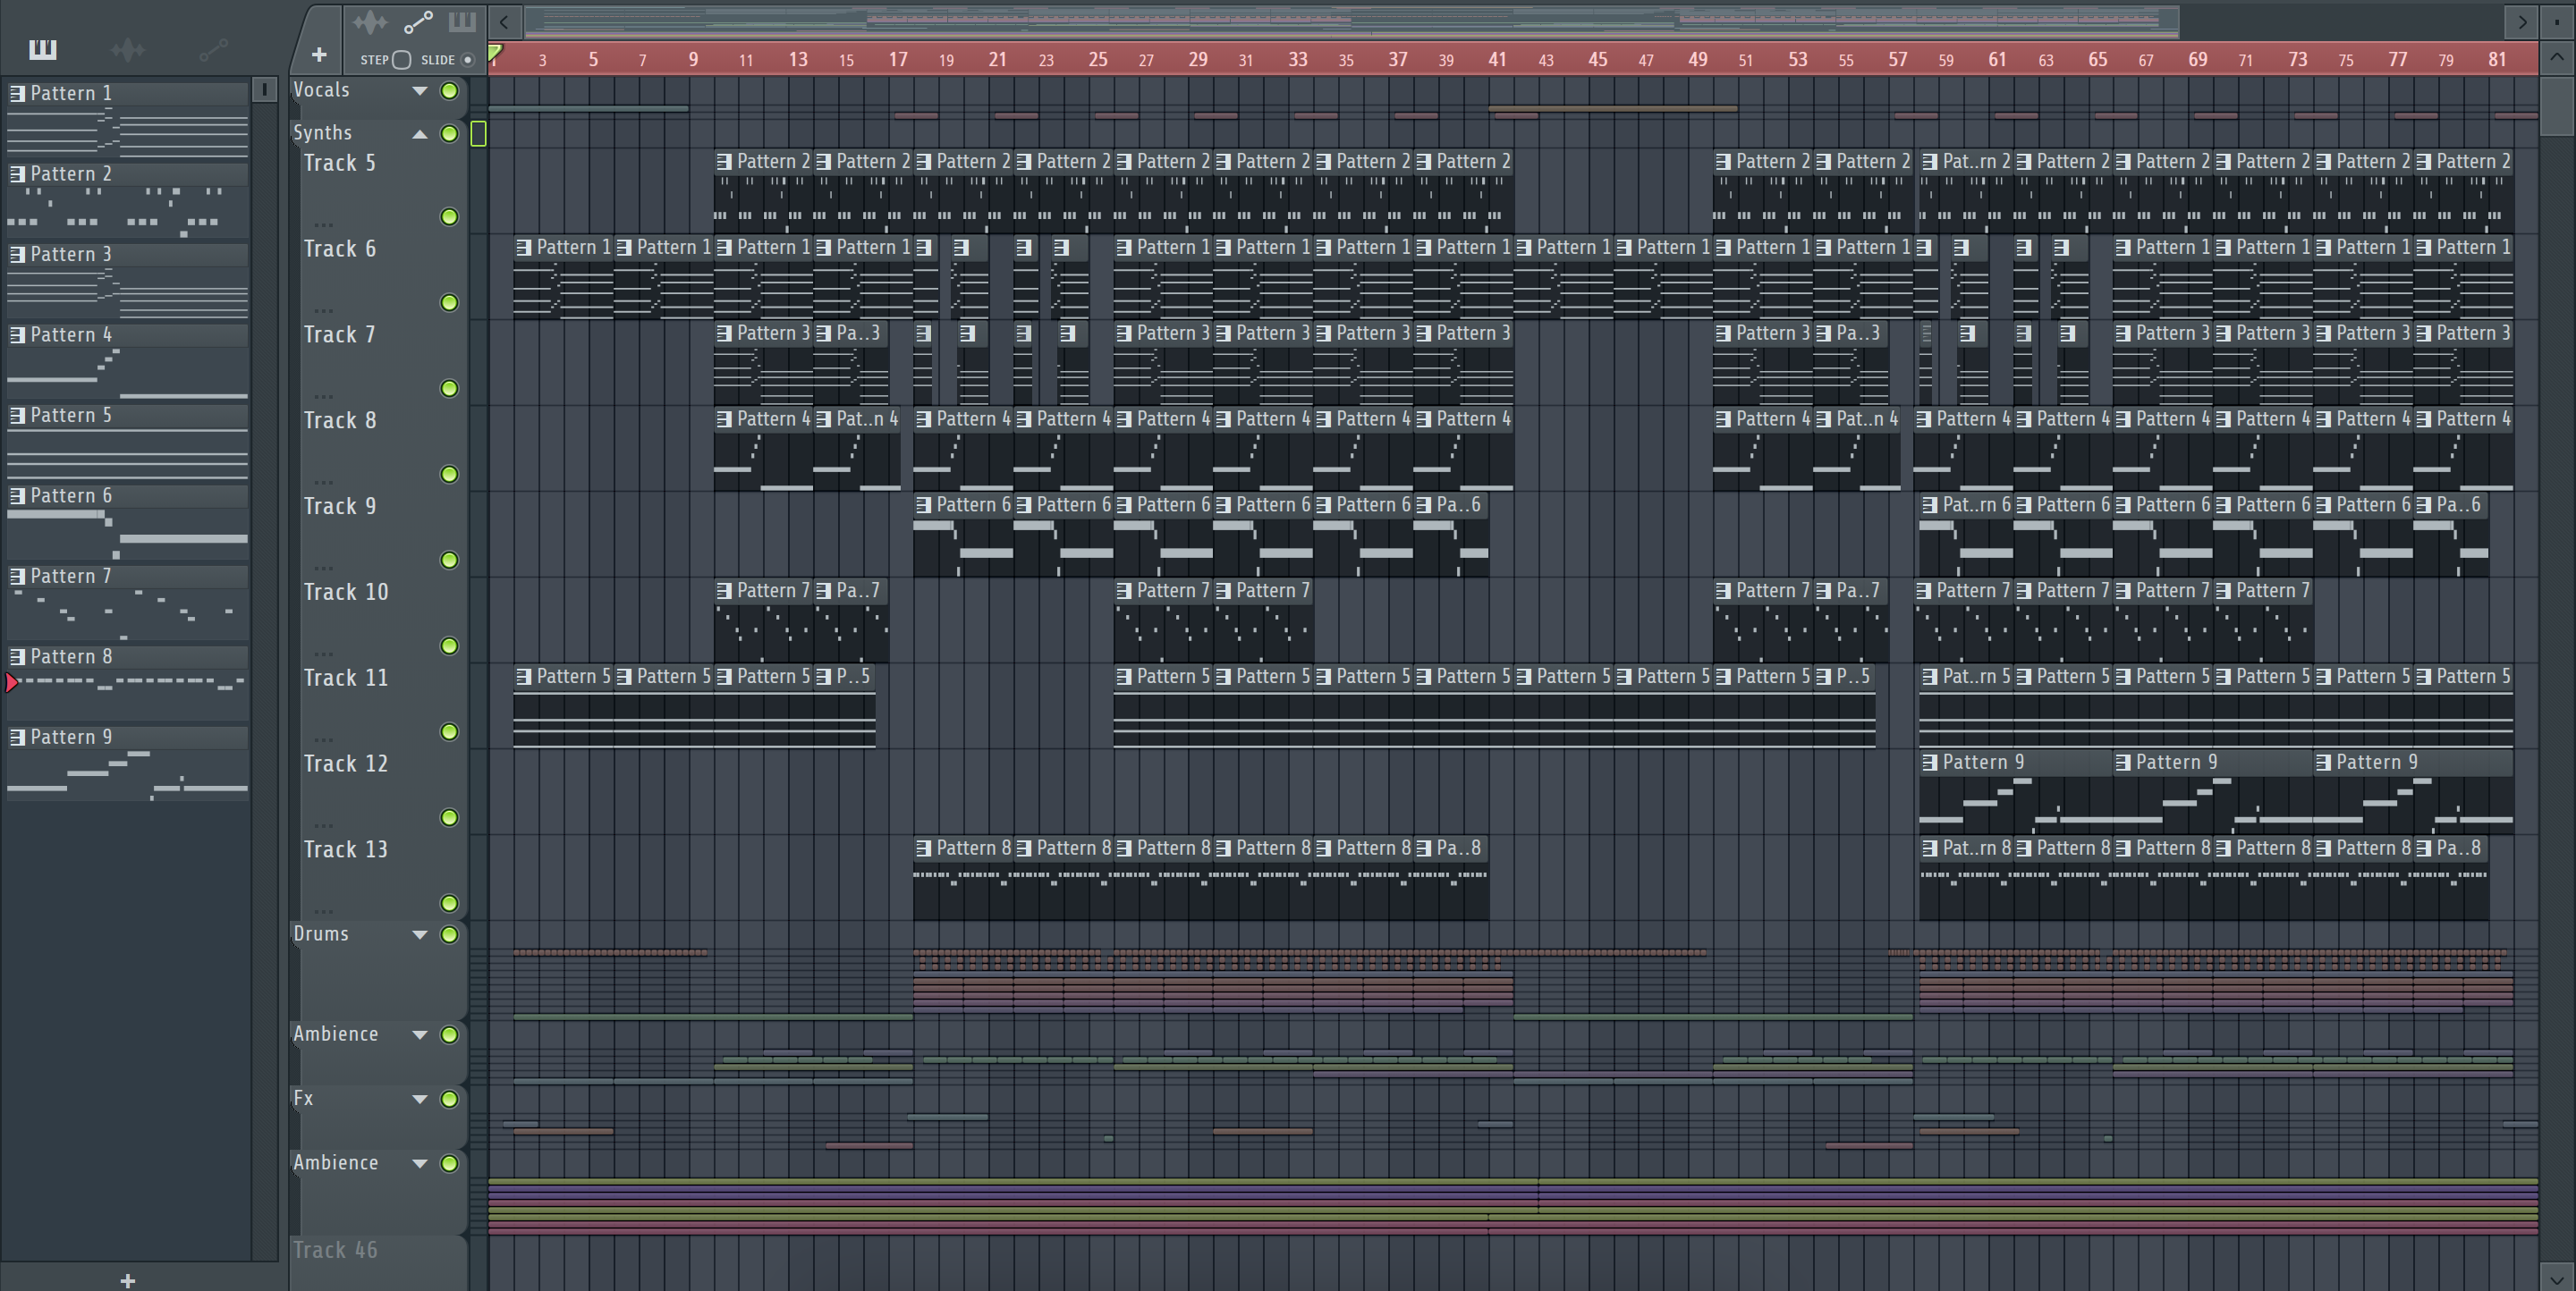Open clip menu of first Pattern 7 clip
The width and height of the screenshot is (2576, 1291).
click(724, 591)
